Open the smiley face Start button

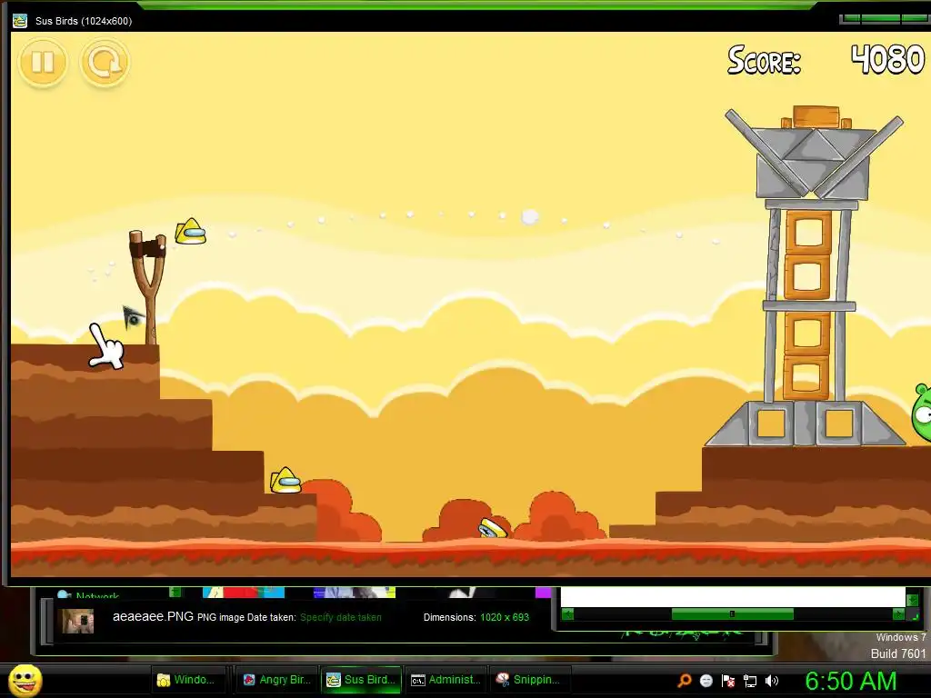tap(25, 680)
